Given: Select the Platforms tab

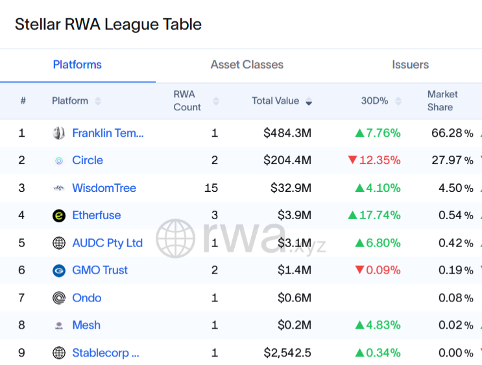Looking at the screenshot, I should (x=77, y=65).
